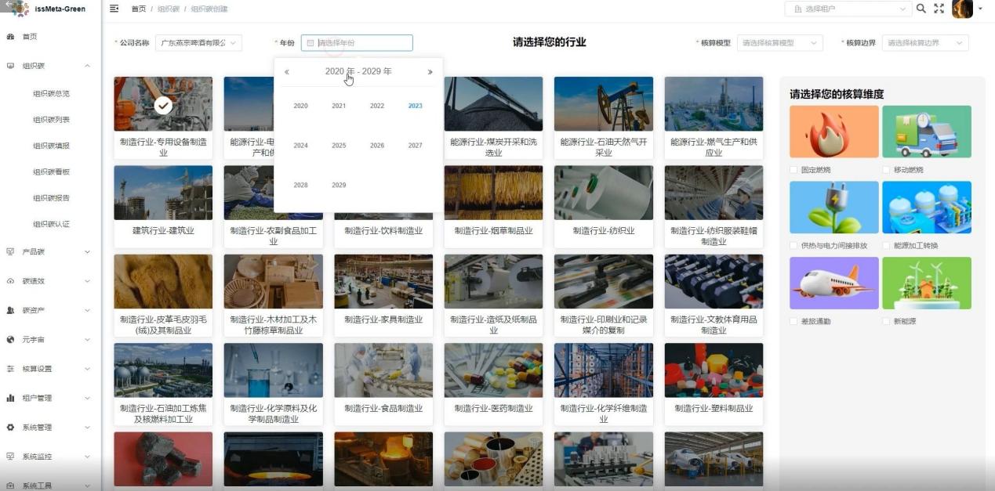This screenshot has width=995, height=491.
Task: Click the 系统管理 gear icon in sidebar
Action: coord(10,428)
